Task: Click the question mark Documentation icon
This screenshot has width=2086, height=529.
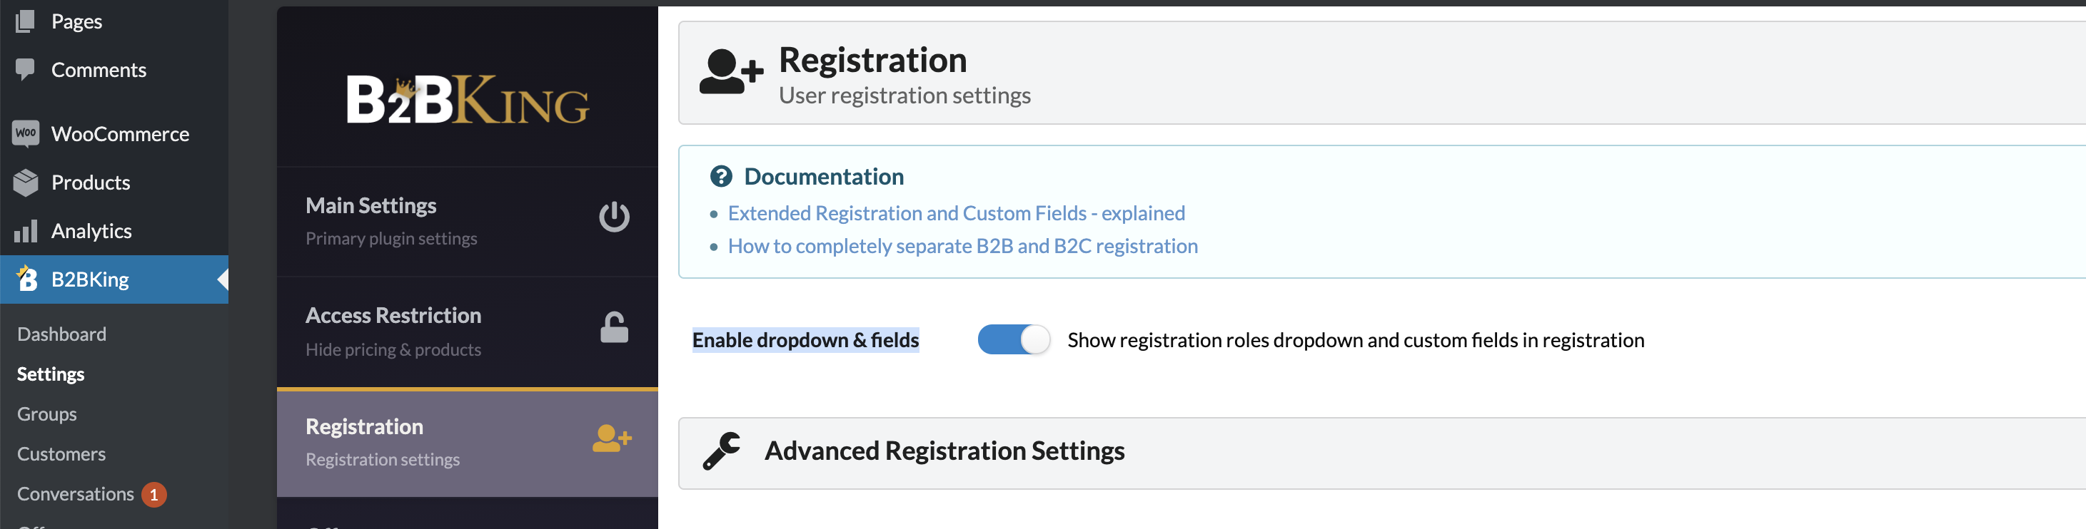Action: coord(721,176)
